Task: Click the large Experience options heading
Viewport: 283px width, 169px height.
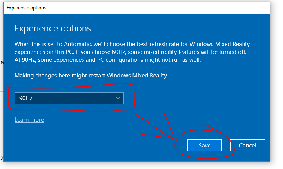Action: [53, 28]
